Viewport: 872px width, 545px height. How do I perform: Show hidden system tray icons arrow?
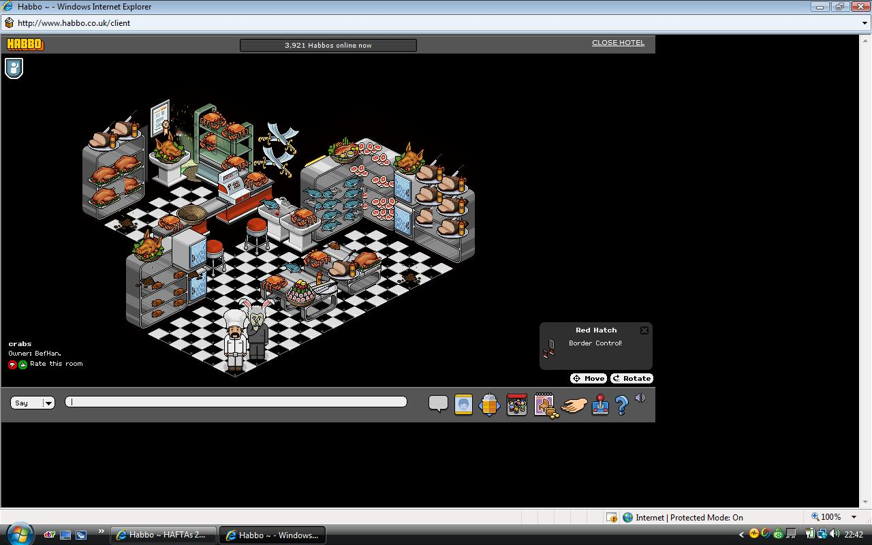click(742, 535)
